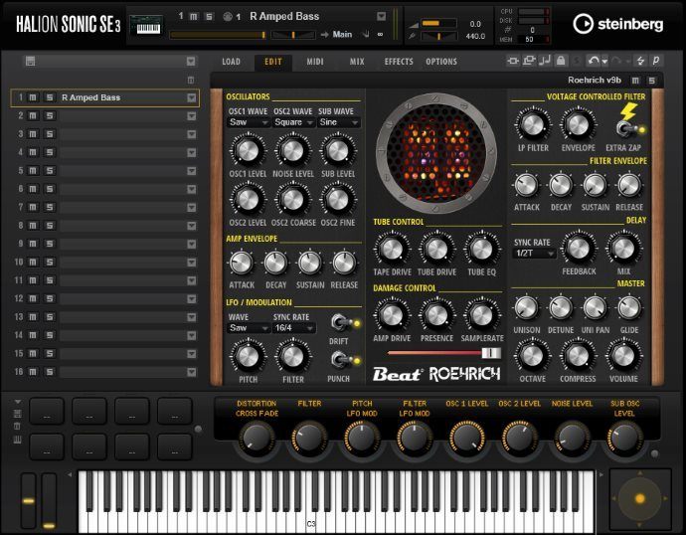Click the TAPE DRIVE knob

pyautogui.click(x=392, y=249)
